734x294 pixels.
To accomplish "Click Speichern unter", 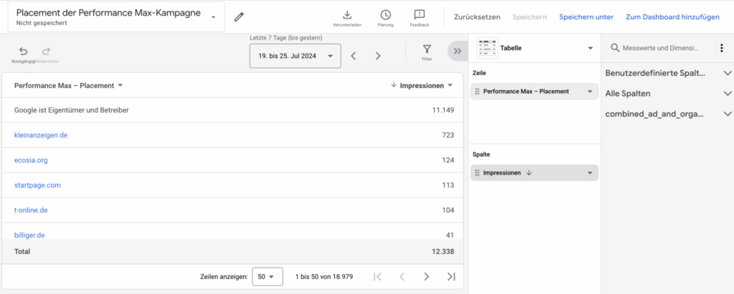I will click(x=586, y=17).
